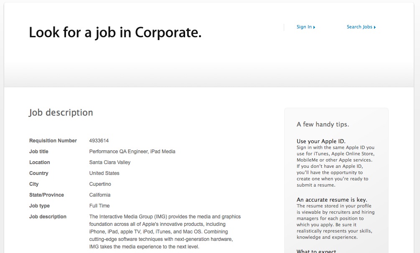The image size is (420, 253).
Task: Click the 'Full Time' job type value
Action: point(99,206)
